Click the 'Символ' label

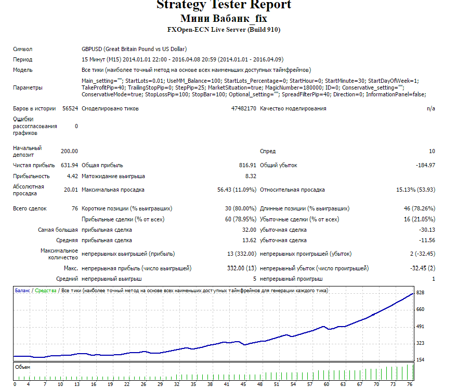[x=22, y=49]
